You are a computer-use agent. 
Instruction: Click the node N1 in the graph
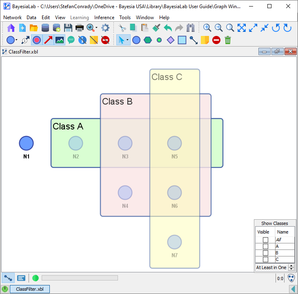tap(27, 143)
